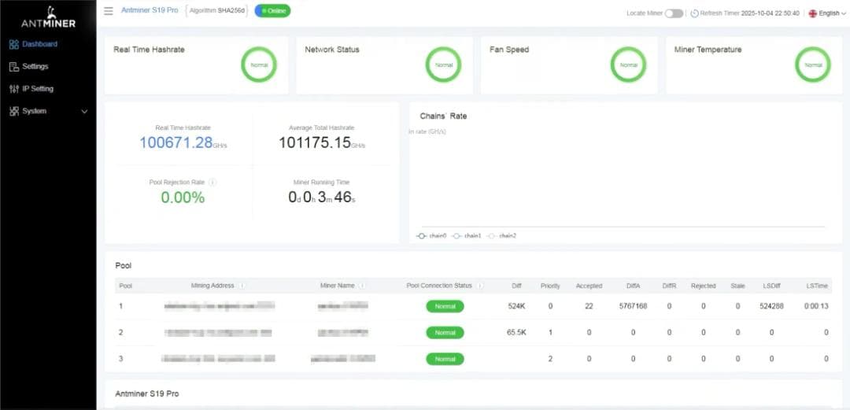This screenshot has width=850, height=410.
Task: Click the IP Setting sliders icon
Action: coord(14,88)
